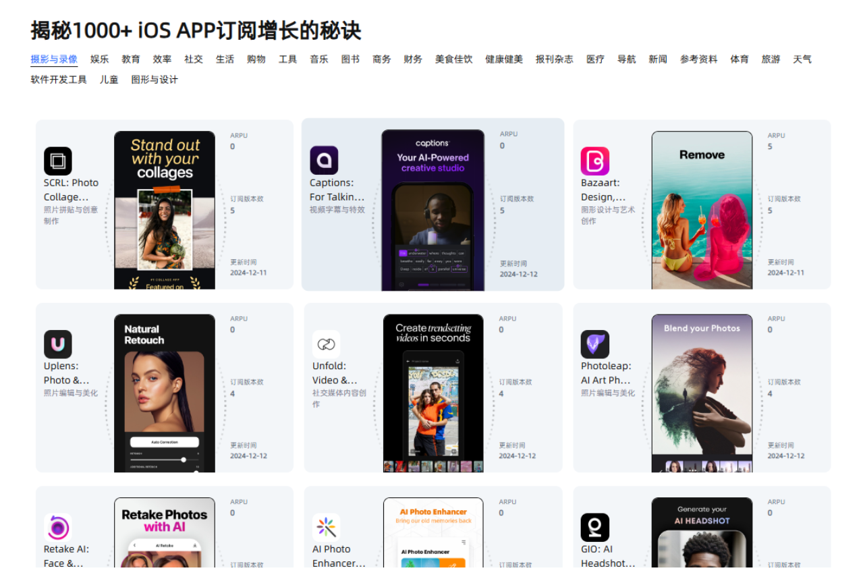This screenshot has width=863, height=583.
Task: Select the 参考资料 category
Action: pos(699,59)
